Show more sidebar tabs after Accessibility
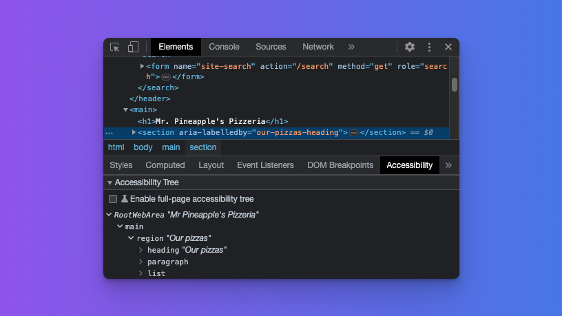Screen dimensions: 562x316 (x=448, y=165)
